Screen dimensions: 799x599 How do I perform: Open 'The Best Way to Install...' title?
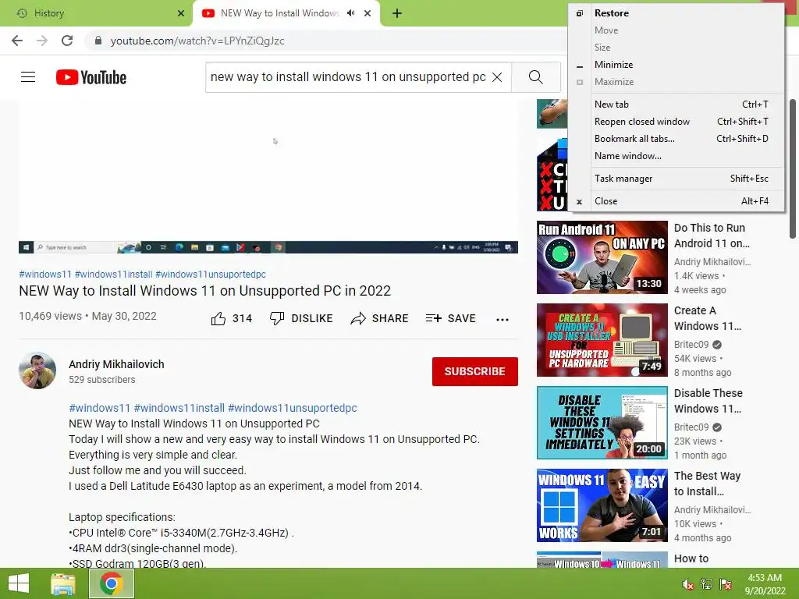click(x=707, y=484)
